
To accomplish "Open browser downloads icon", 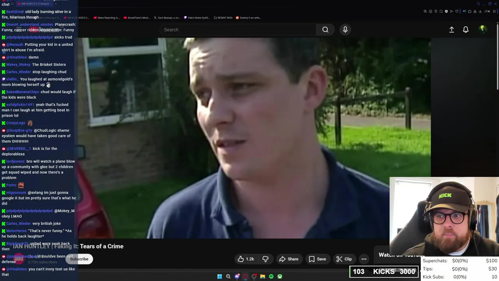I will pyautogui.click(x=480, y=11).
